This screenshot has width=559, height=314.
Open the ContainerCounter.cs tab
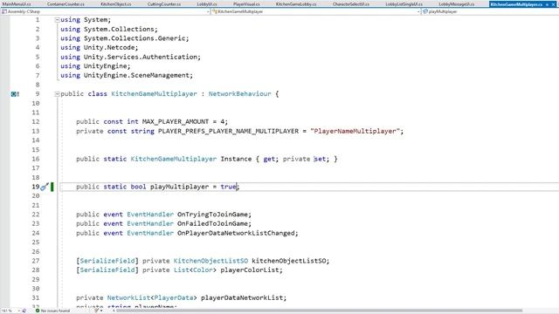point(66,3)
